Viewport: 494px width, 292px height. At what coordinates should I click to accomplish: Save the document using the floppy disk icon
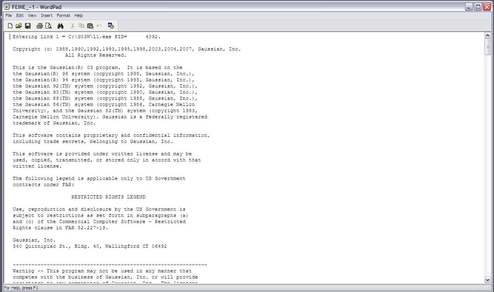click(x=28, y=26)
